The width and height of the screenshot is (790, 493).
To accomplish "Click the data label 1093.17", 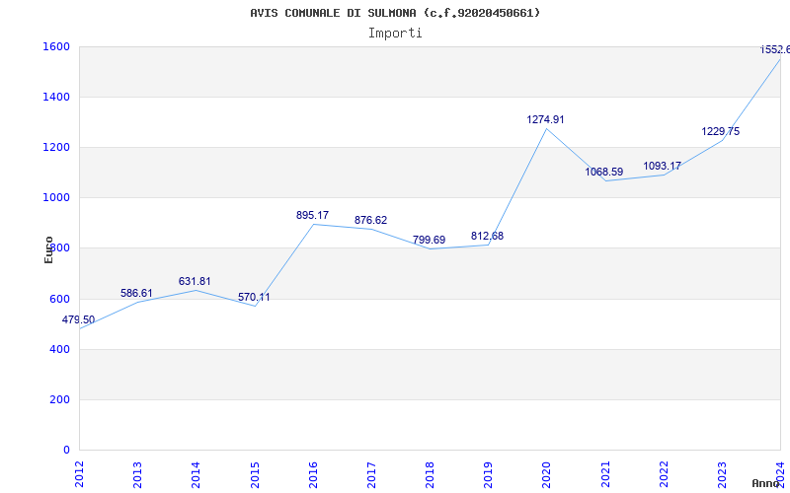I will click(662, 166).
